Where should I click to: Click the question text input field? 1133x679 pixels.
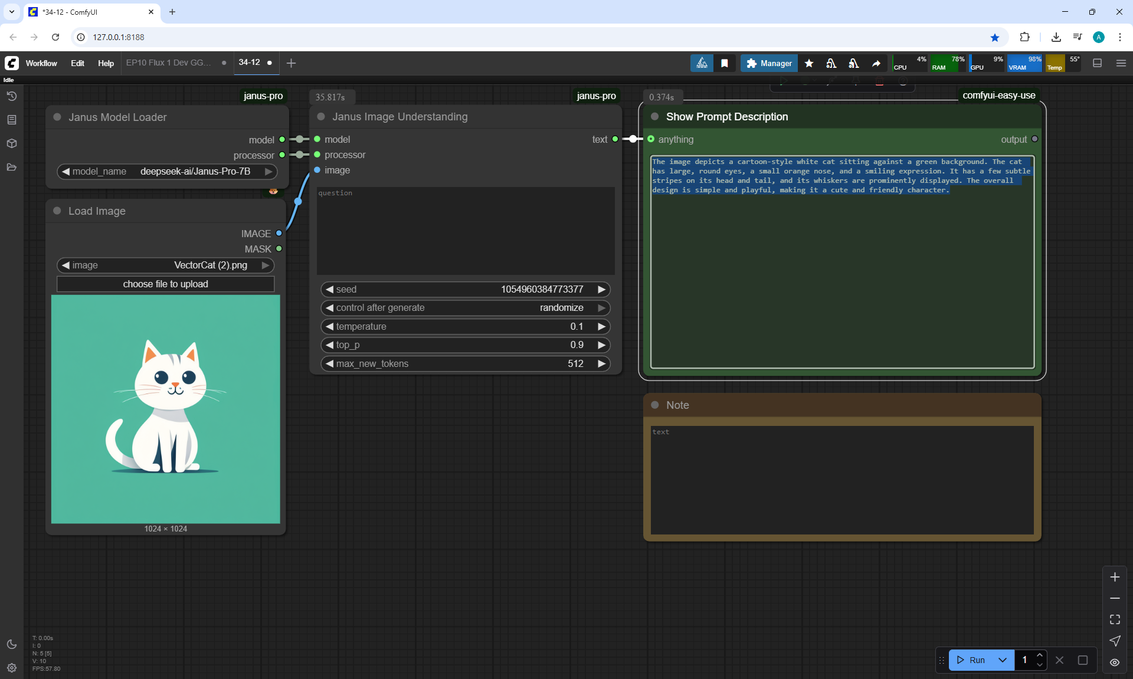pyautogui.click(x=465, y=231)
